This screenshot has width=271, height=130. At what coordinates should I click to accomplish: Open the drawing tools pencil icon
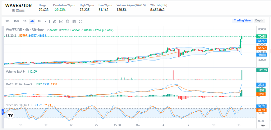point(54,21)
